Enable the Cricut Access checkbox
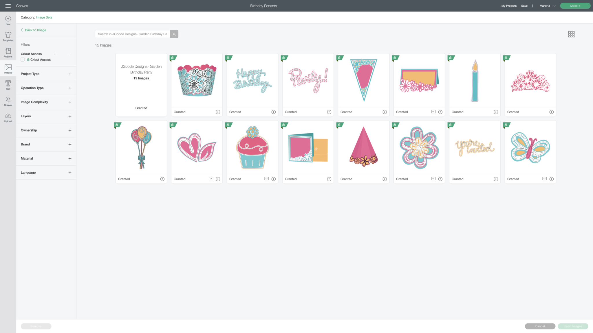This screenshot has height=333, width=593. click(23, 60)
